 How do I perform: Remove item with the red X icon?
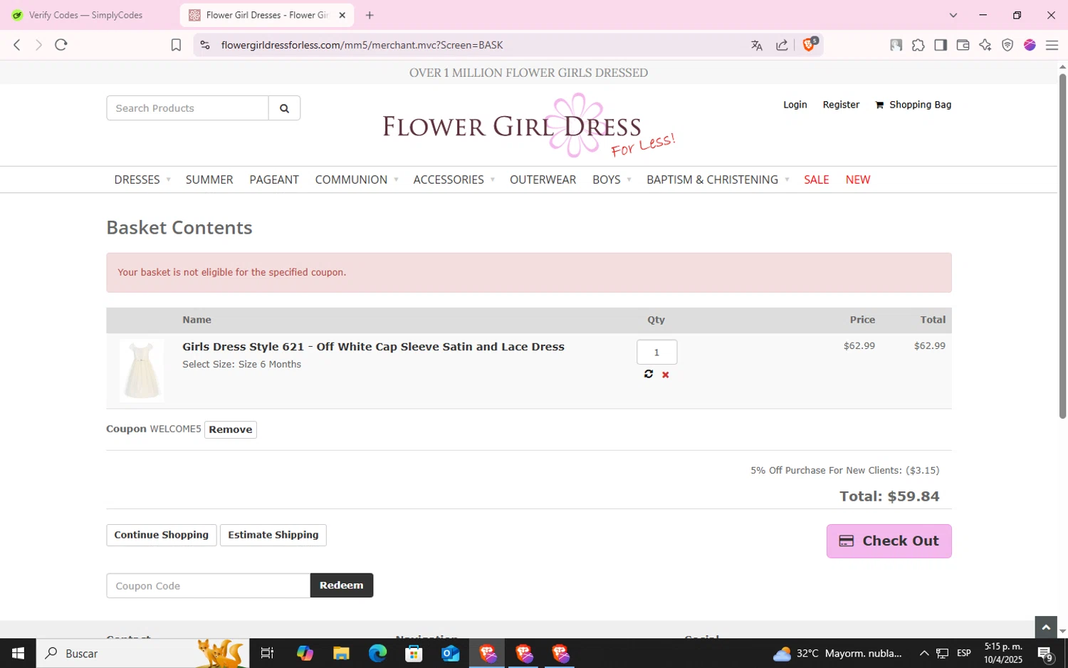(665, 375)
